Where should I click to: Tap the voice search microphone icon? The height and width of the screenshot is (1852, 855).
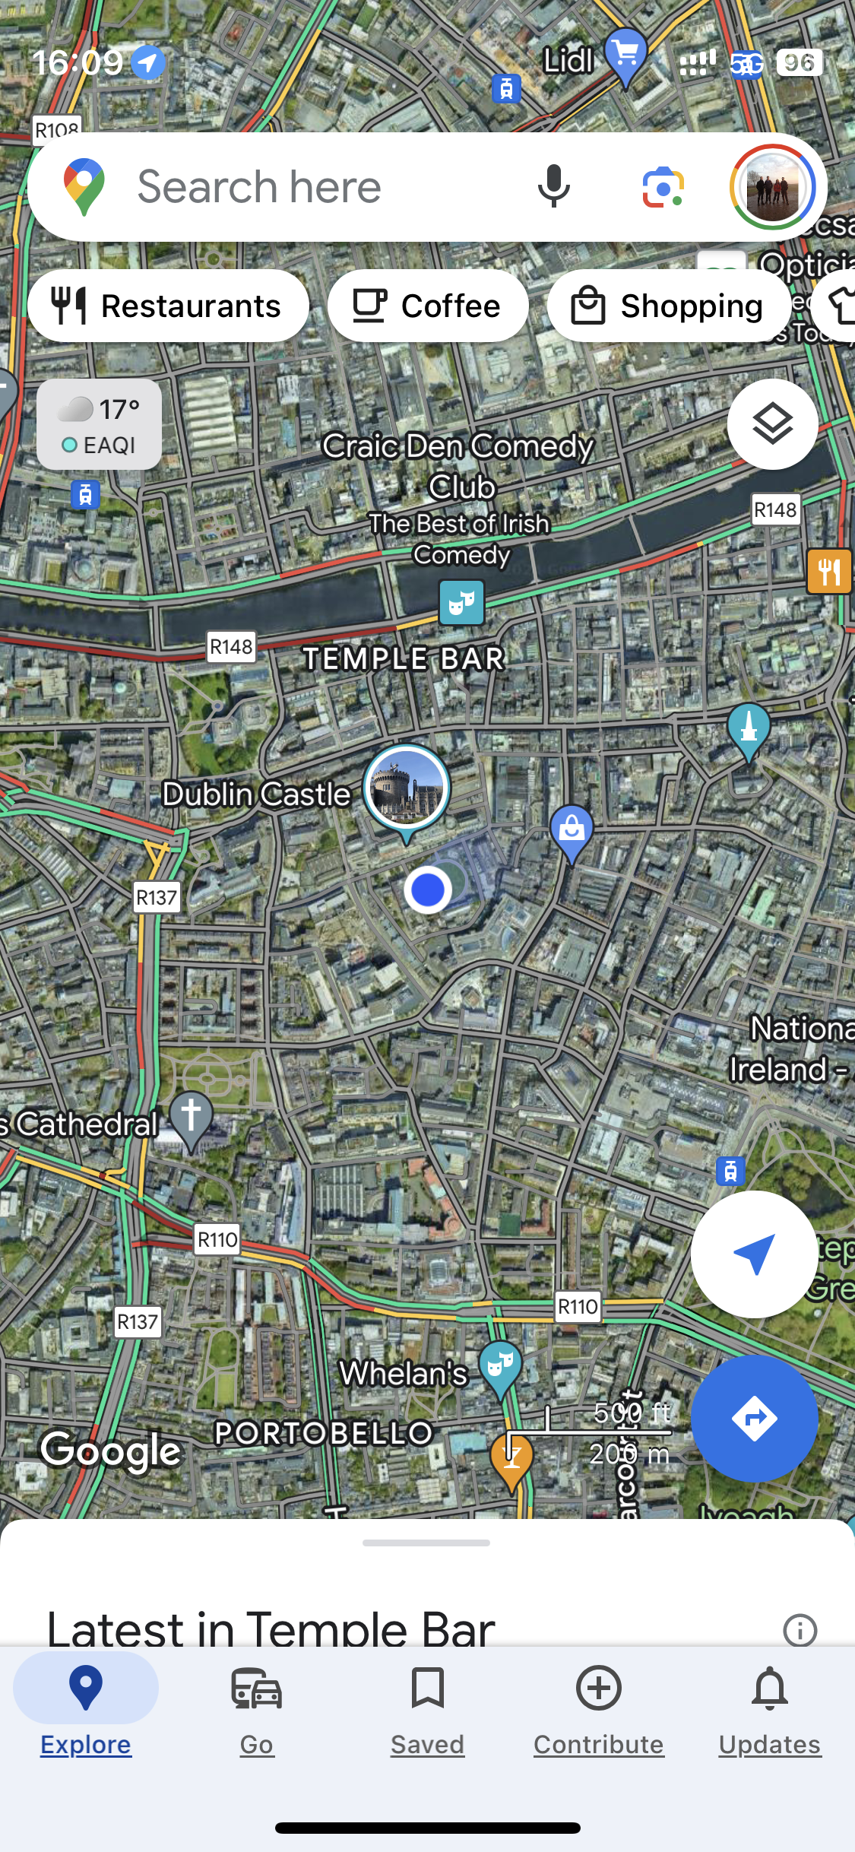point(553,186)
